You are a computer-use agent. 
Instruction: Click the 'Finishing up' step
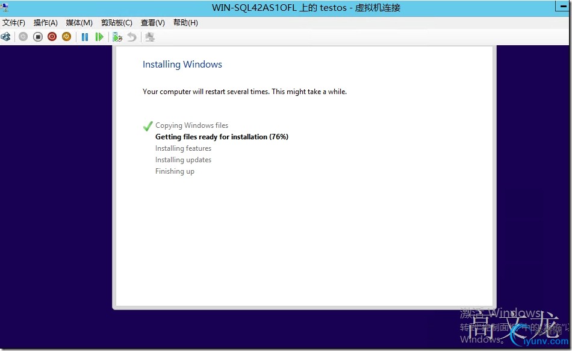click(x=175, y=171)
